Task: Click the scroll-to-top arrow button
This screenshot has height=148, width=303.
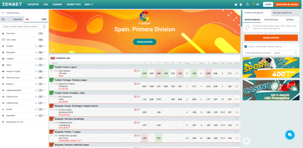Action: coord(246,141)
